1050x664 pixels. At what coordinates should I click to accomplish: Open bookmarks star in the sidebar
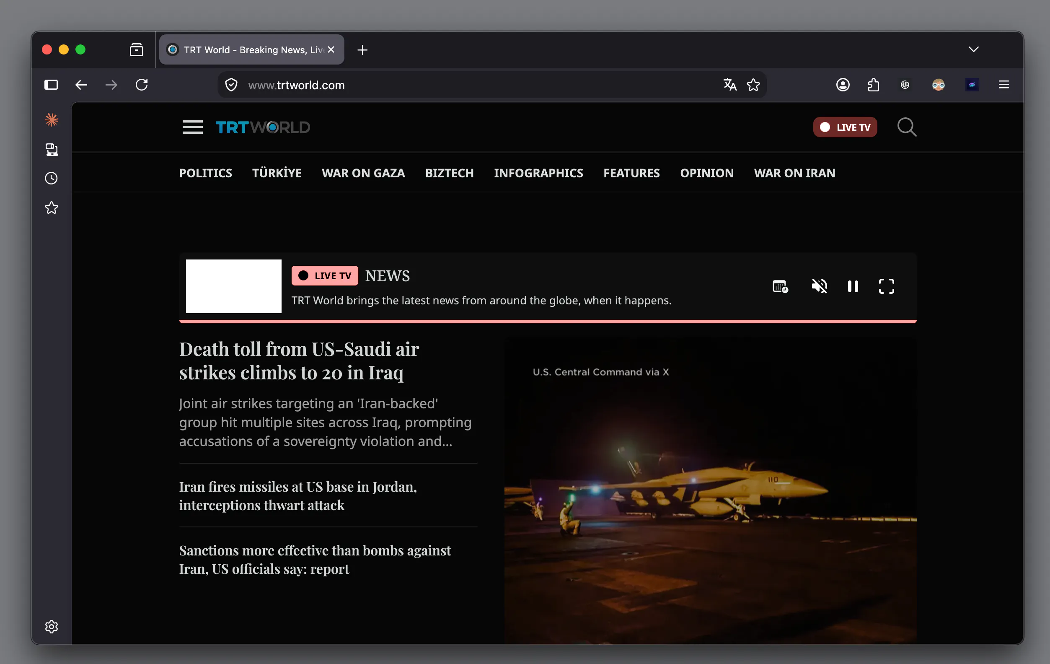[x=52, y=207]
